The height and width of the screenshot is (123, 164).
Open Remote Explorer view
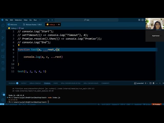tap(3, 57)
